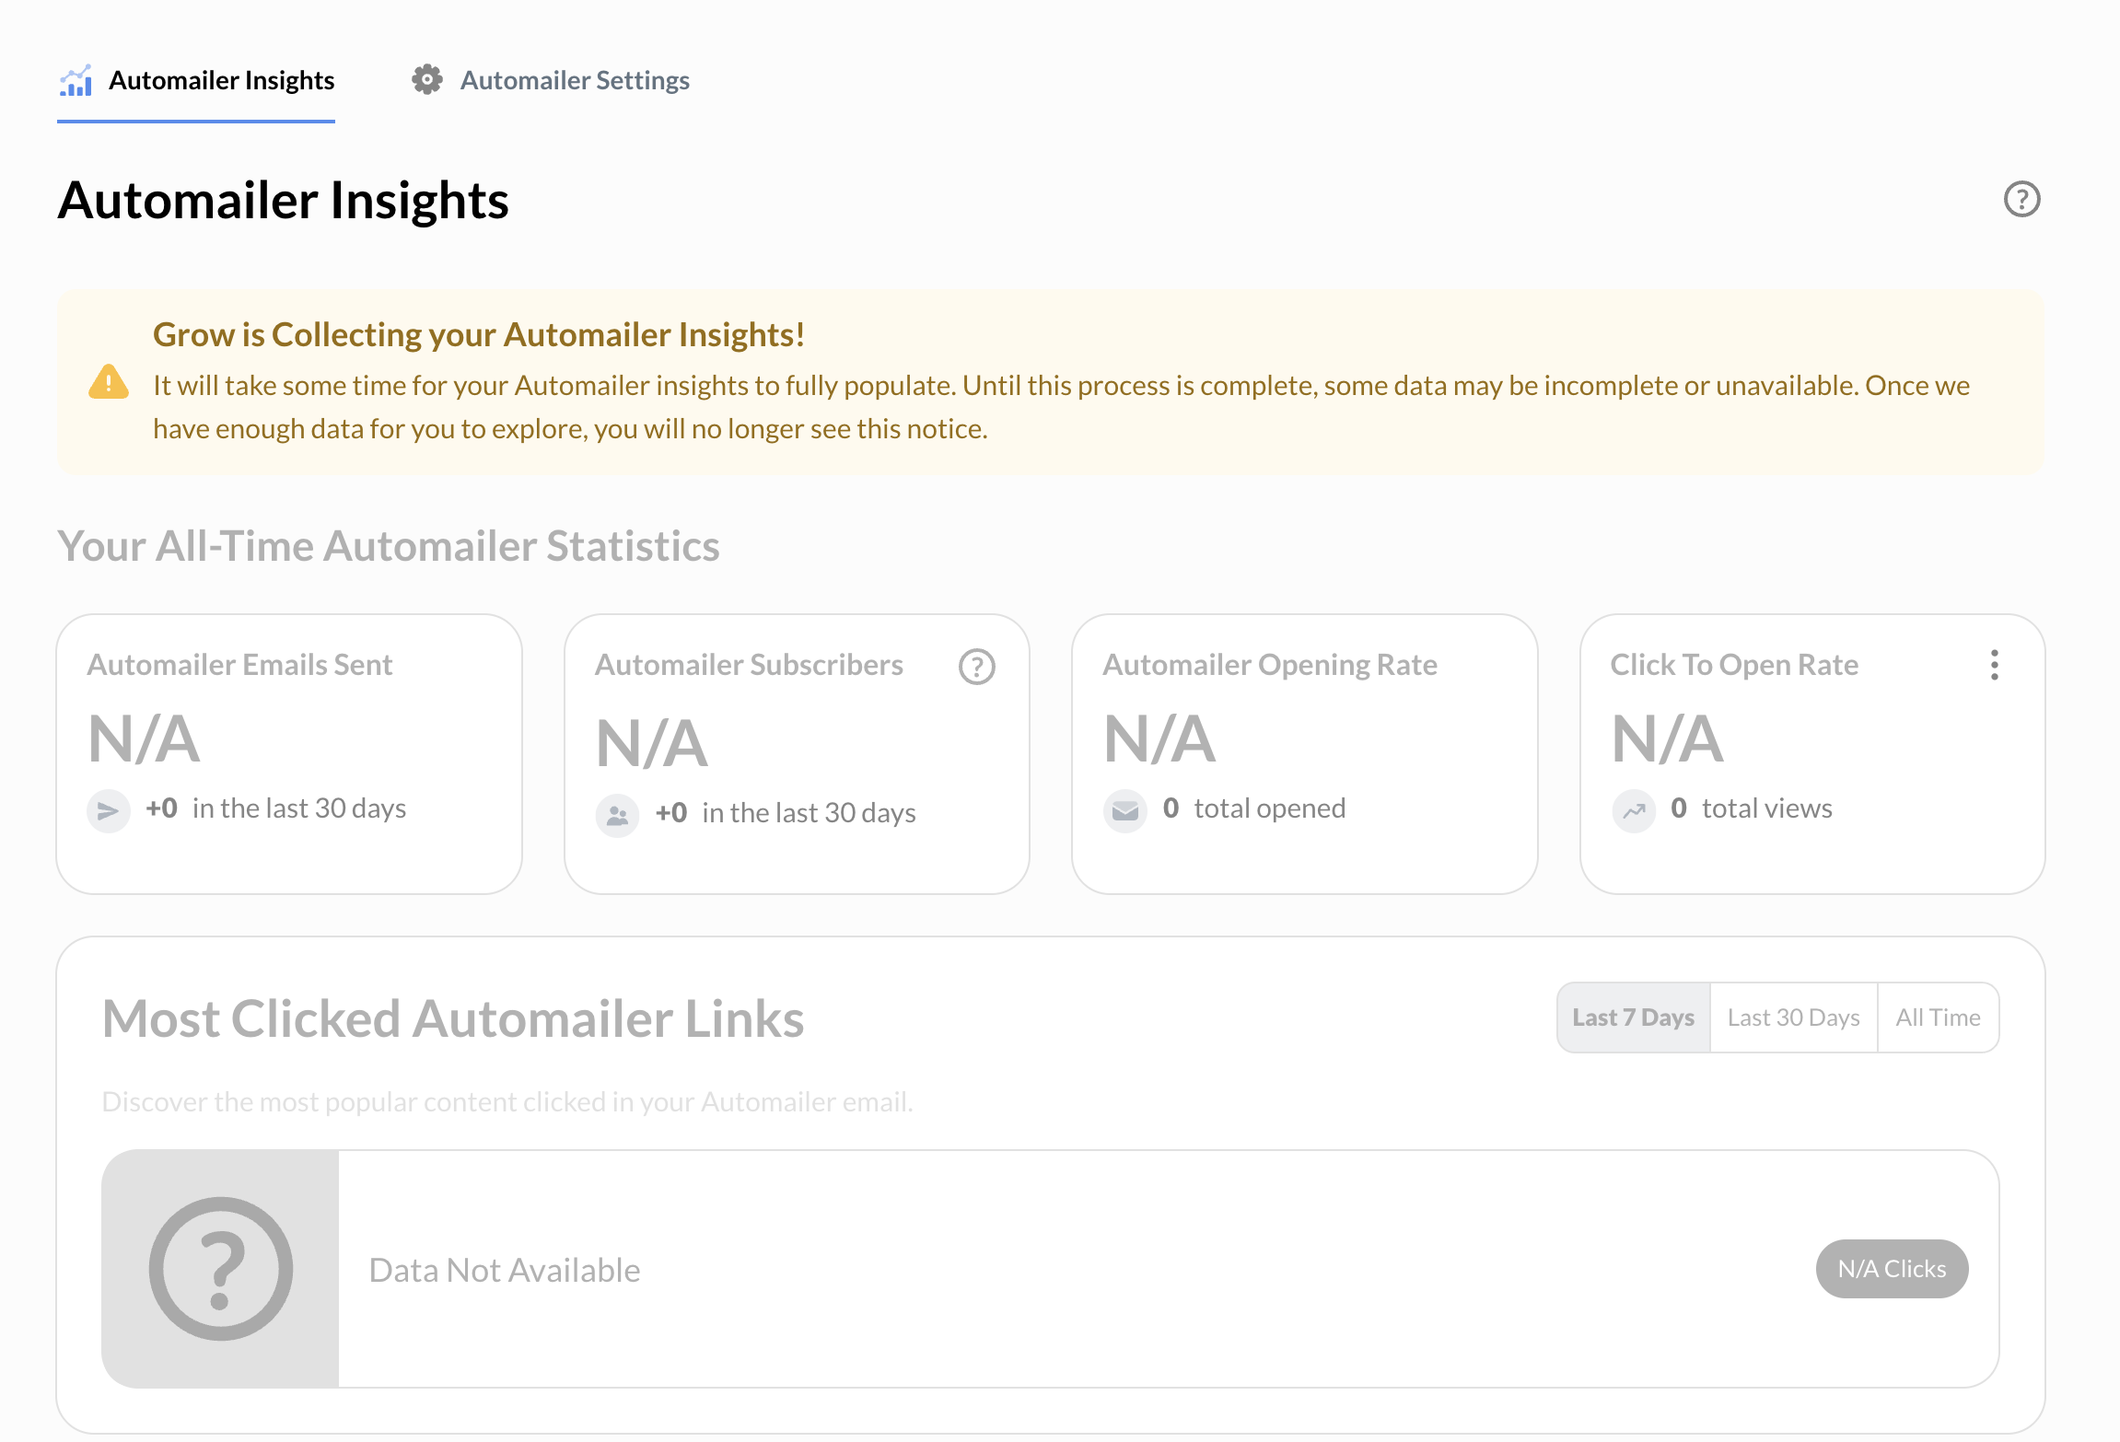The height and width of the screenshot is (1442, 2120).
Task: Switch to Last 30 Days range
Action: [1793, 1018]
